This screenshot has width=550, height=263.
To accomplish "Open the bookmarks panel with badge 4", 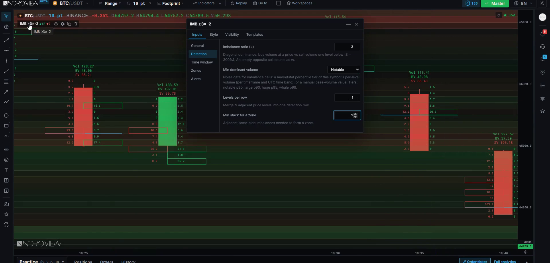I will [543, 59].
